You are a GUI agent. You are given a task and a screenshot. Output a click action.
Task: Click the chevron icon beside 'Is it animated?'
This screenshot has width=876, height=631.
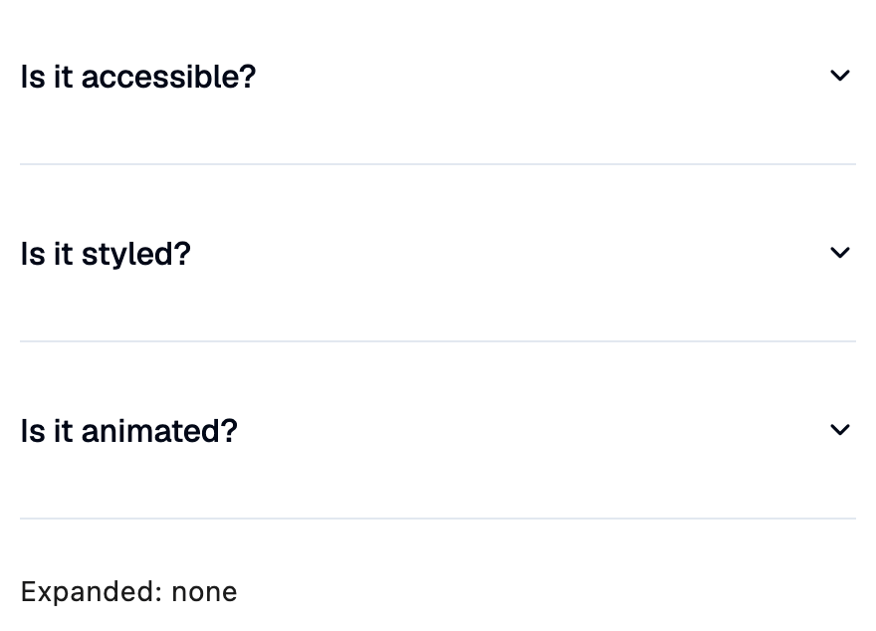(x=840, y=429)
